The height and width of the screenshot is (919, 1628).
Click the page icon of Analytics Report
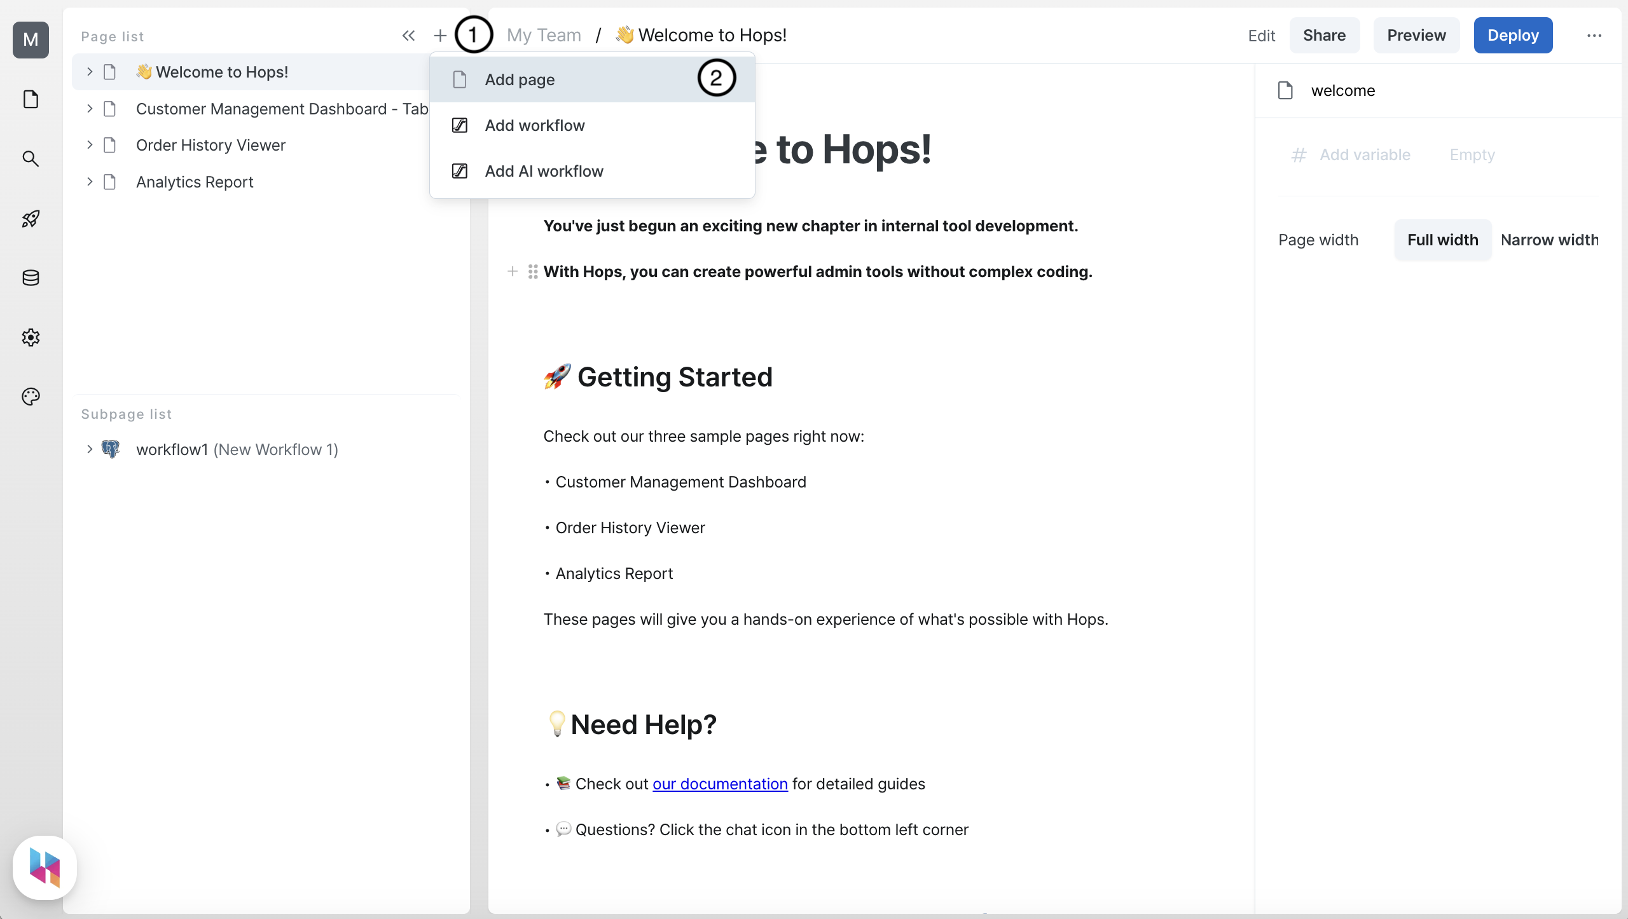click(x=109, y=182)
